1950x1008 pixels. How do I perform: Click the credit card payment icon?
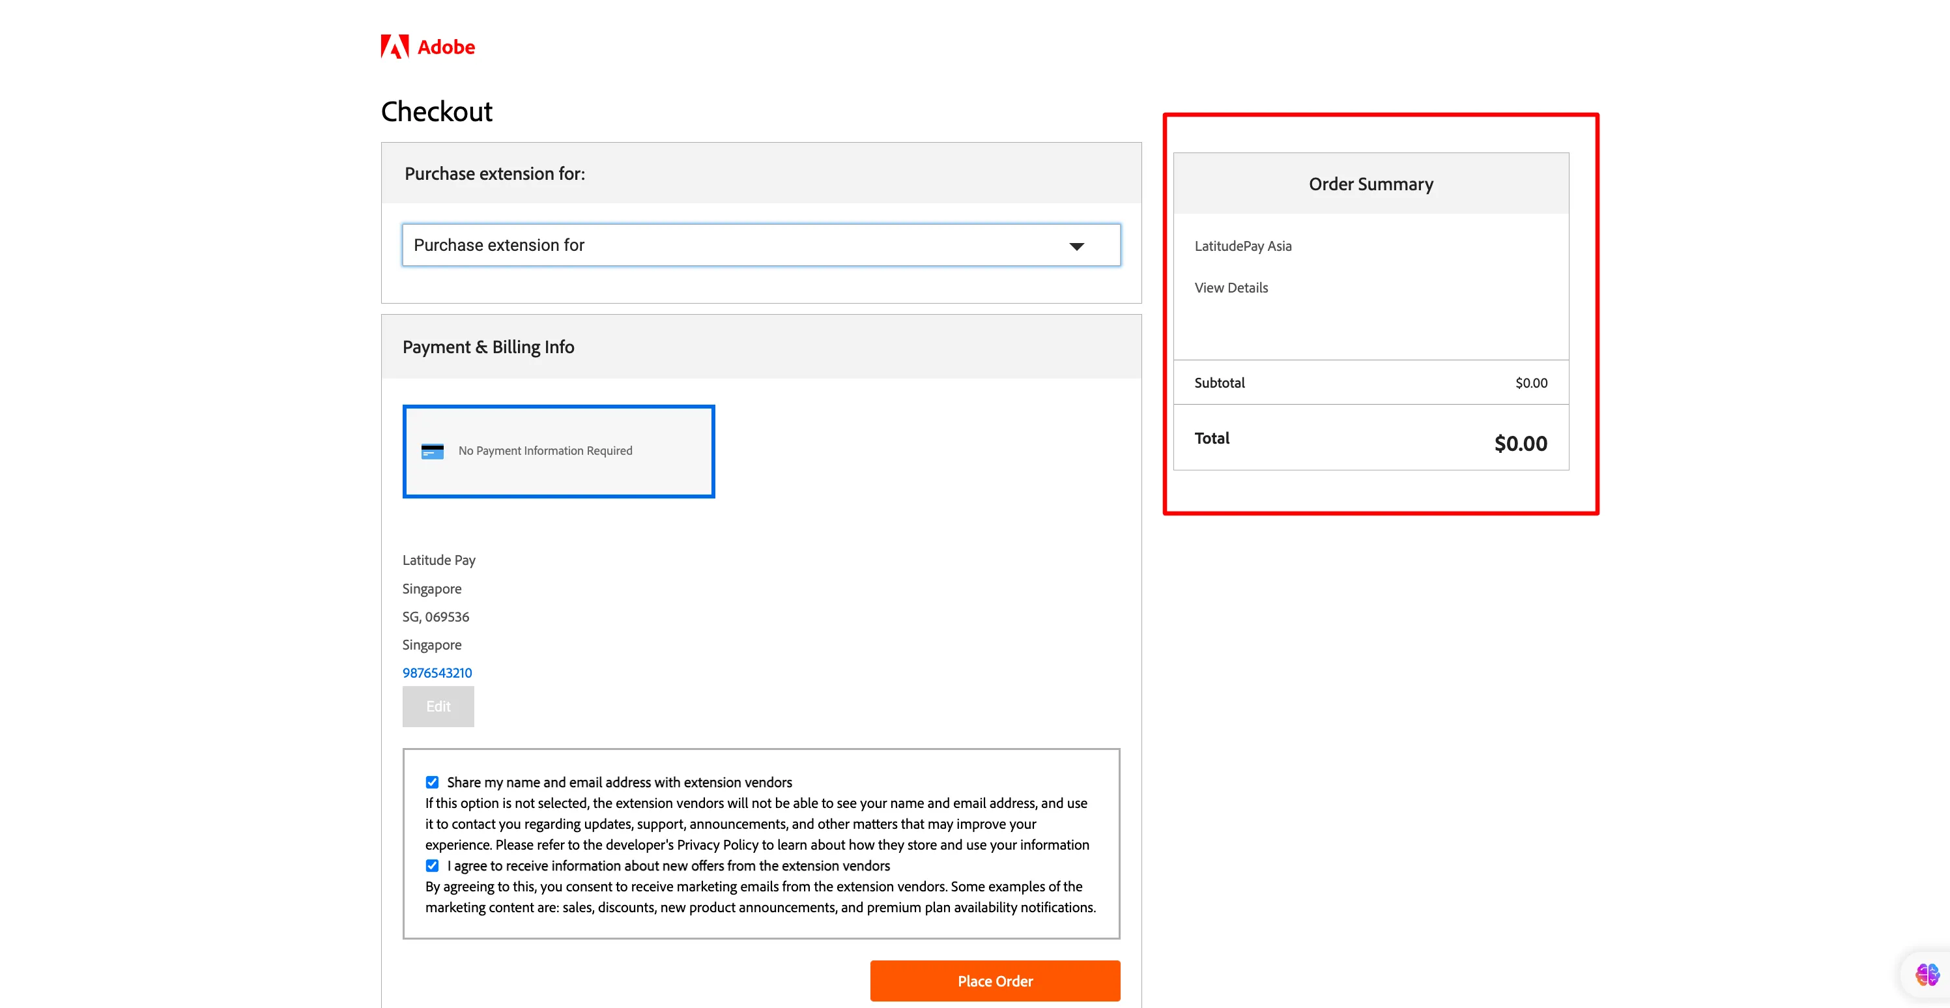coord(432,452)
